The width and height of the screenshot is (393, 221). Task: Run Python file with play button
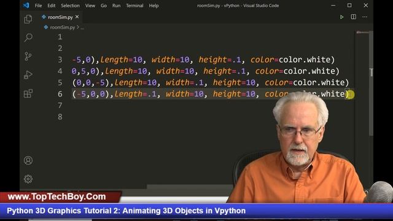pos(341,17)
